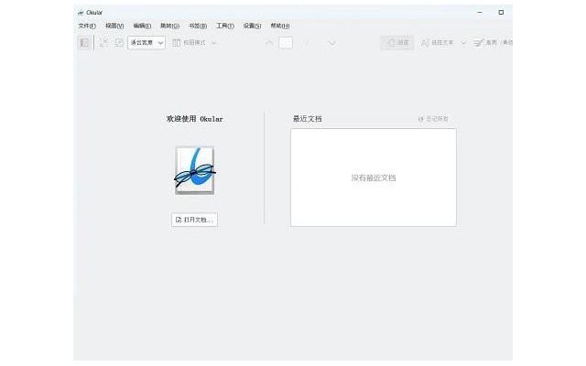
Task: Open the 工具(T) menu
Action: [225, 26]
